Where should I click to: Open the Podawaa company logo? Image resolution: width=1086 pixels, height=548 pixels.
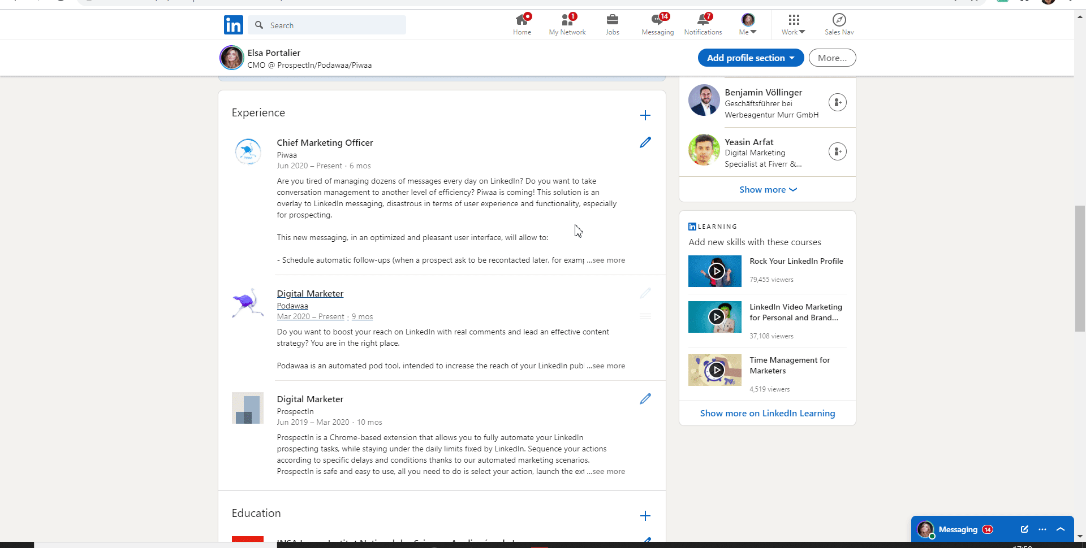[248, 303]
